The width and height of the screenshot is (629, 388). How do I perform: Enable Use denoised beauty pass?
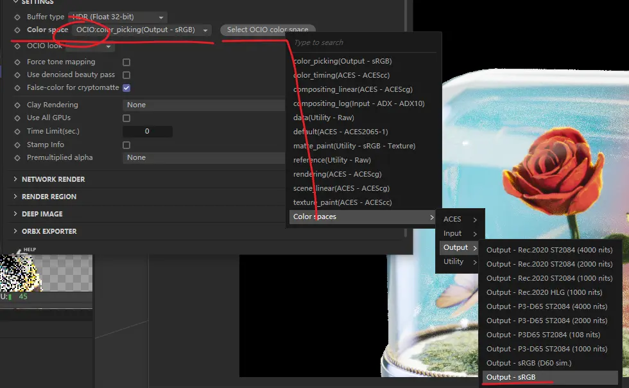[126, 75]
